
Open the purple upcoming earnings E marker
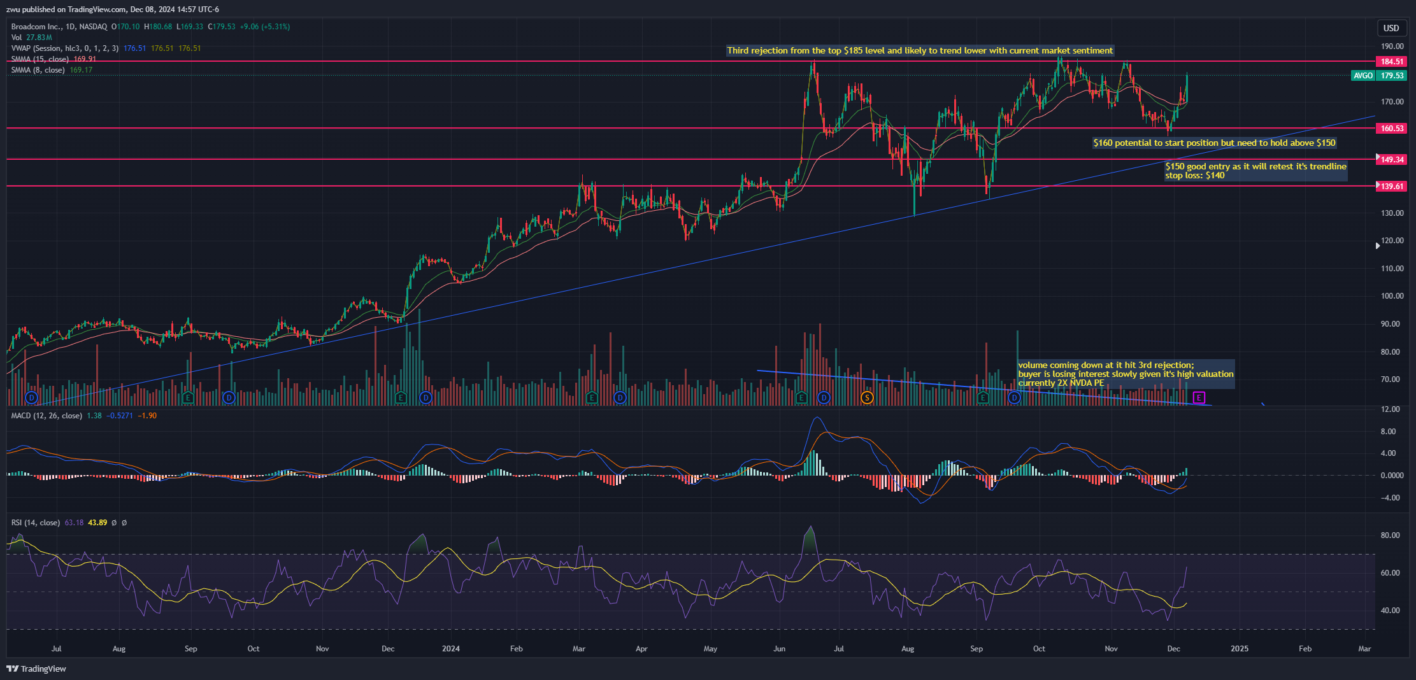[1199, 398]
